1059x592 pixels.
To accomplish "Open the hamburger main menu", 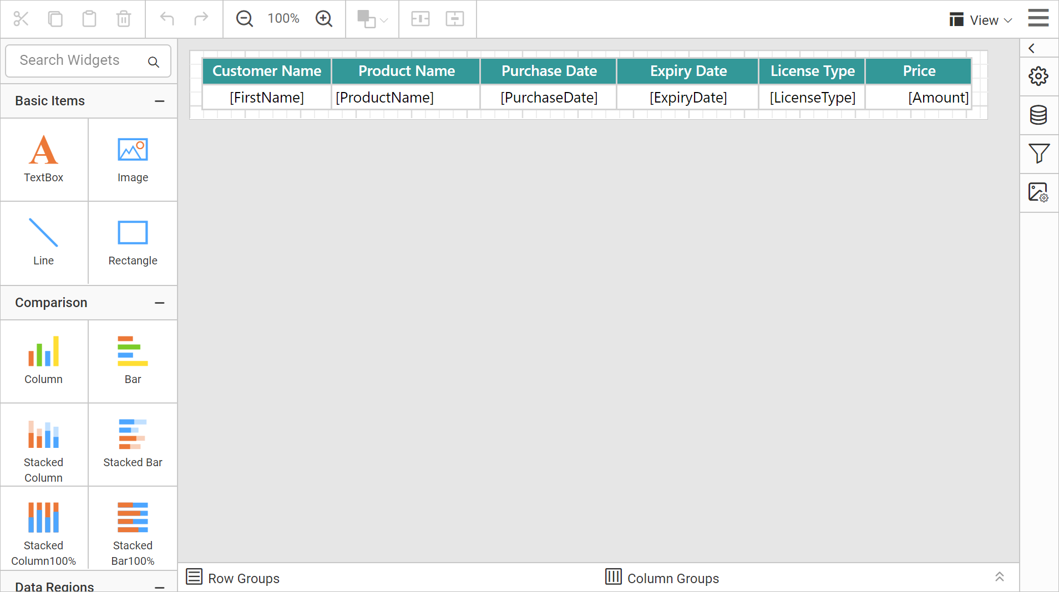I will pyautogui.click(x=1038, y=18).
